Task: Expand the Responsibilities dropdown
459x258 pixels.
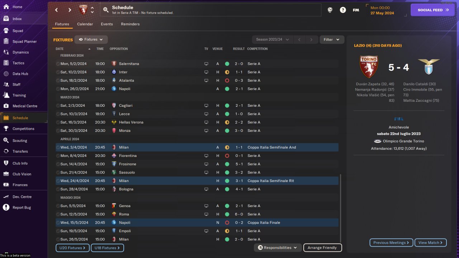Action: click(x=278, y=248)
